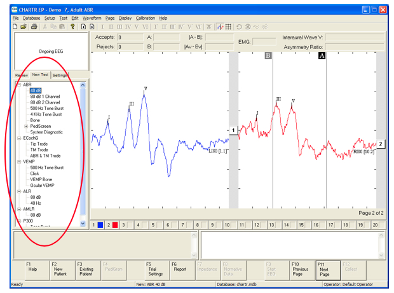Go back with F10 Previous Page
This screenshot has height=293, width=394.
pyautogui.click(x=302, y=270)
